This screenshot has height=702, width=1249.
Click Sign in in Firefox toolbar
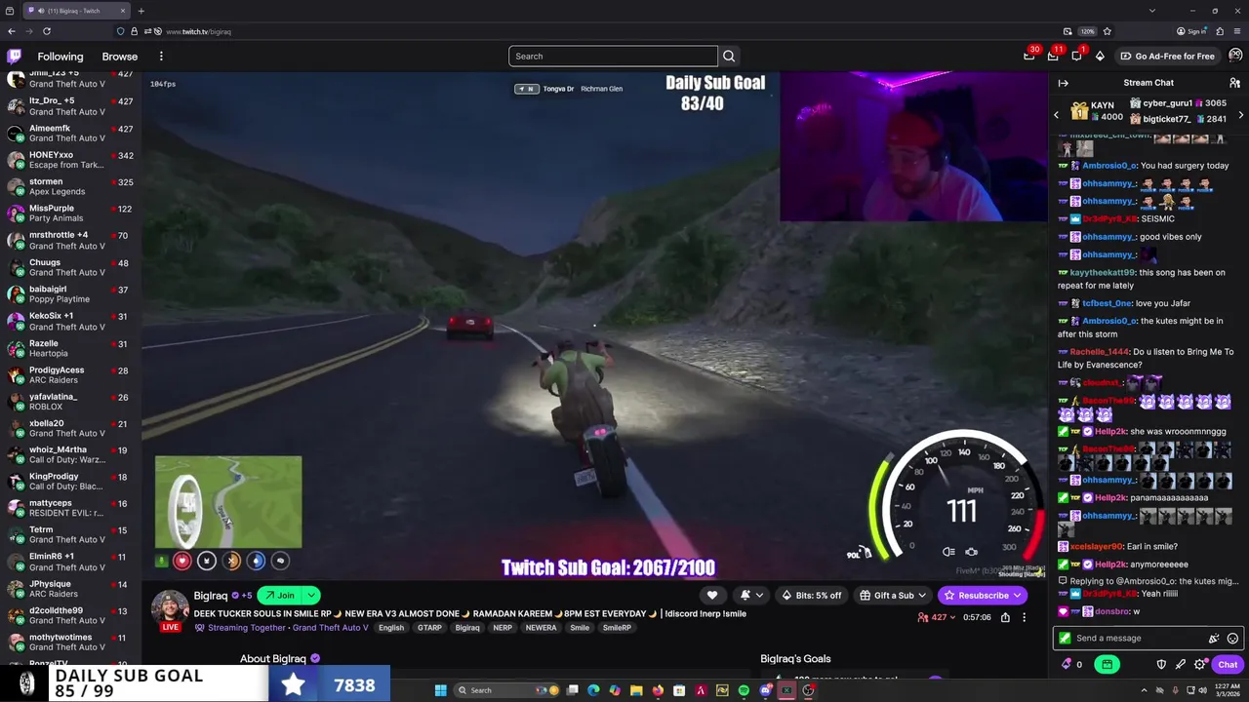(1191, 31)
